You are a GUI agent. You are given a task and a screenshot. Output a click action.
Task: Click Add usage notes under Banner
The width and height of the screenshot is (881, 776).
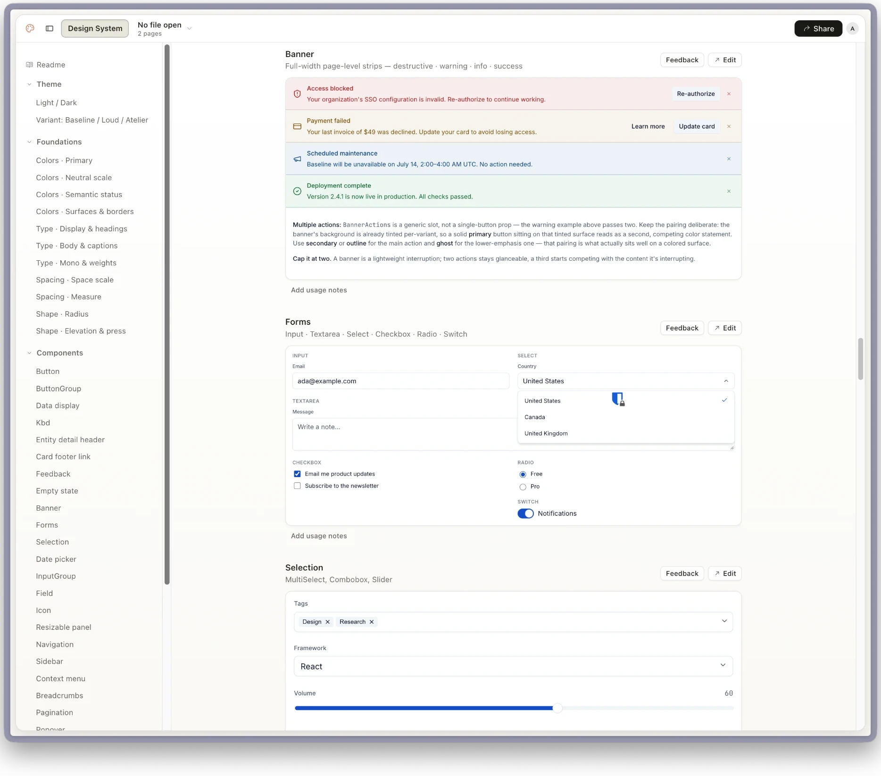tap(319, 290)
